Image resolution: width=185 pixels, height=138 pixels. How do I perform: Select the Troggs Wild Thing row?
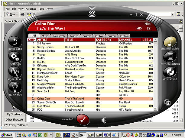[90, 54]
